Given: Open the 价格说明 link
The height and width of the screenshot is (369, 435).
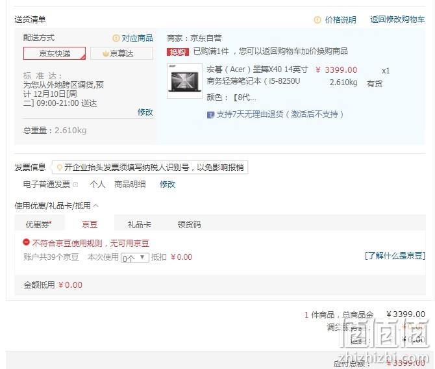Looking at the screenshot, I should coord(340,19).
